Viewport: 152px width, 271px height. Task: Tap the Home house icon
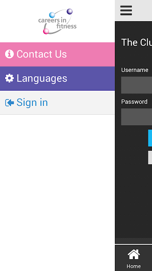point(133,254)
